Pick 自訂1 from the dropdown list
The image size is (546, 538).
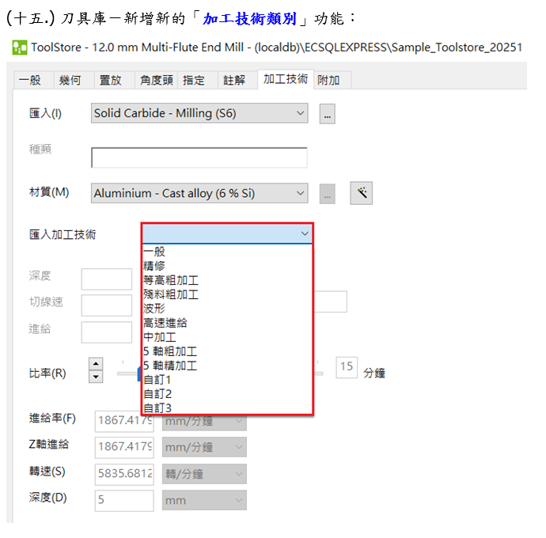point(157,380)
